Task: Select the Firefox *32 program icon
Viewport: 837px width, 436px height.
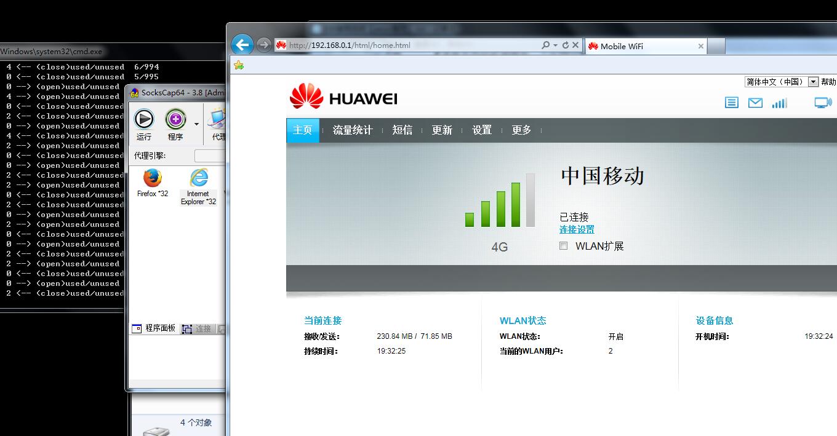Action: tap(152, 183)
